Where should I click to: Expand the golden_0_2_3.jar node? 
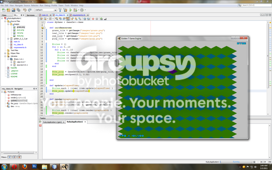[8, 39]
